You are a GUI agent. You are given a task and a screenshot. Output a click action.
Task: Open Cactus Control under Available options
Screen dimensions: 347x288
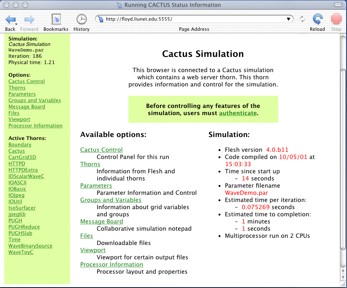point(101,150)
